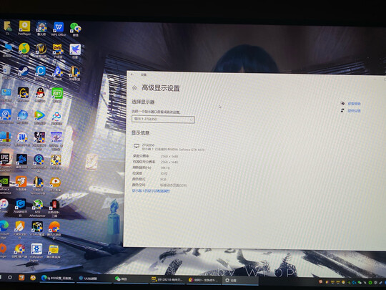Image resolution: width=386 pixels, height=290 pixels.
Task: Switch to the Edge browser taskbar window
Action: 57,278
